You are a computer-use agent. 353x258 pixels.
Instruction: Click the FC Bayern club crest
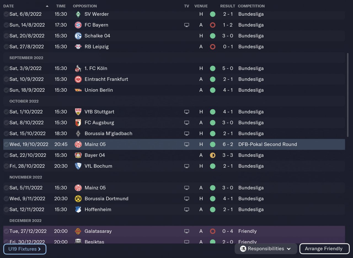(x=78, y=25)
